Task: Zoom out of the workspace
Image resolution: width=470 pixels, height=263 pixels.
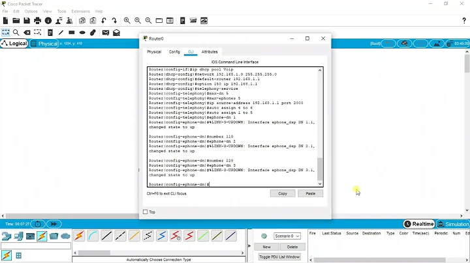Action: 148,21
